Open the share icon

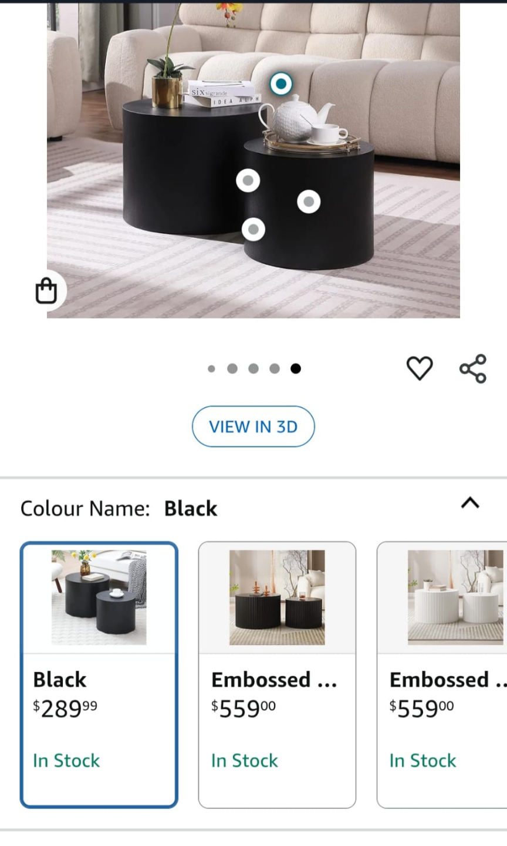pos(473,368)
